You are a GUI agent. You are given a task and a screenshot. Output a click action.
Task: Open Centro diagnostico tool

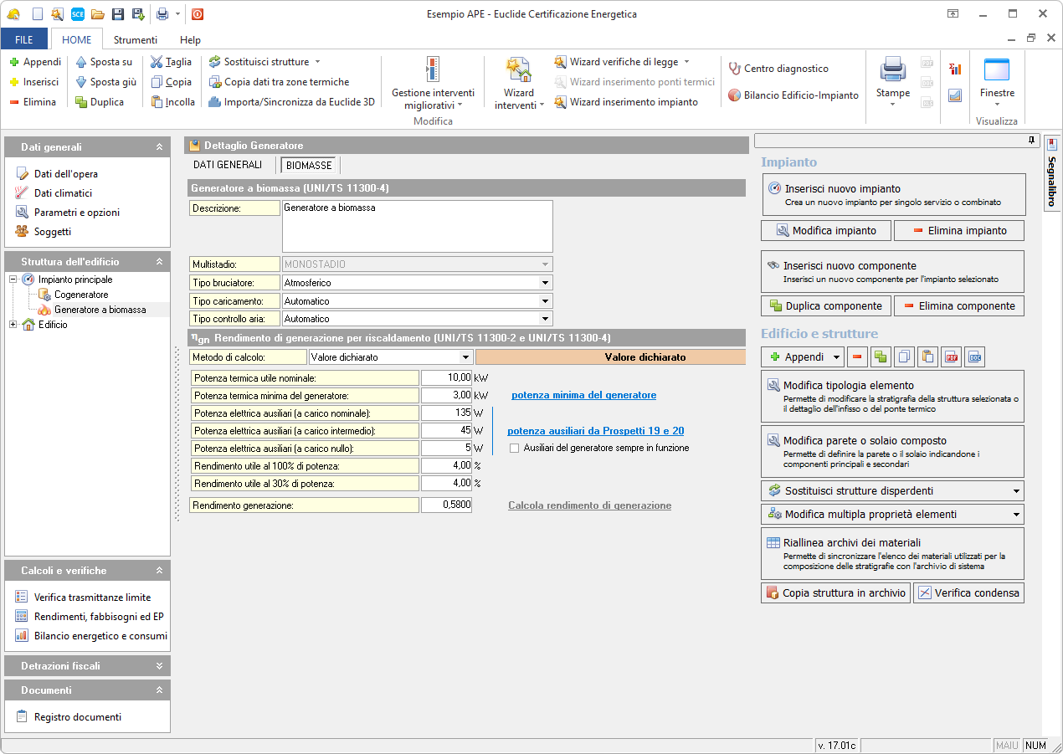click(778, 69)
